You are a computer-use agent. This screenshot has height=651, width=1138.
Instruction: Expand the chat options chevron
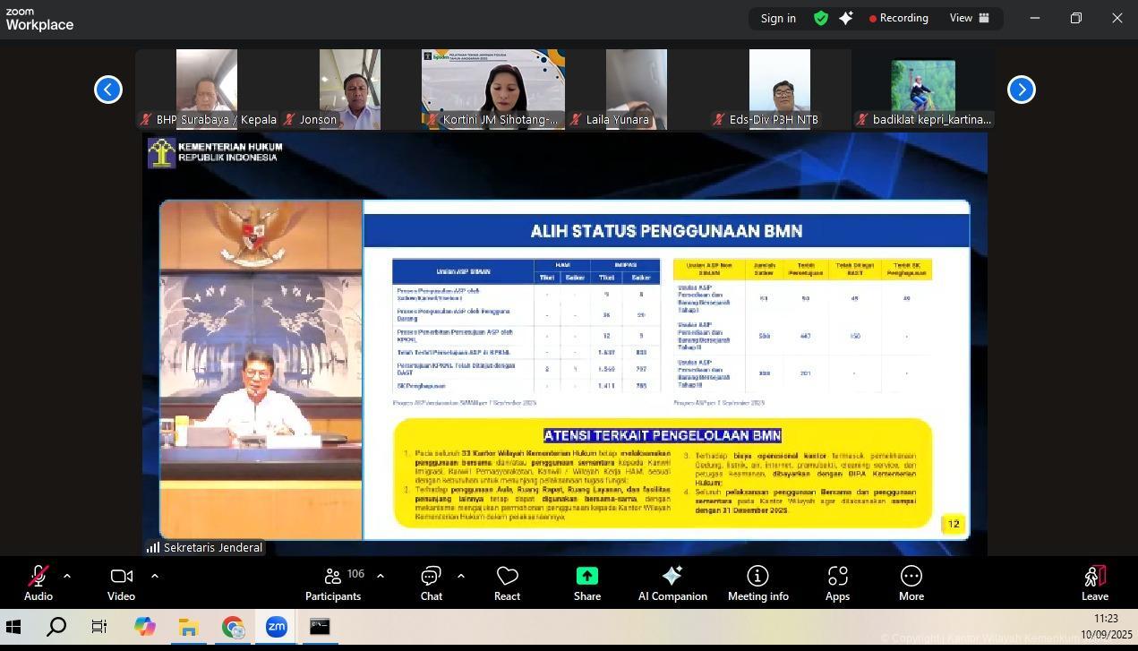[460, 576]
